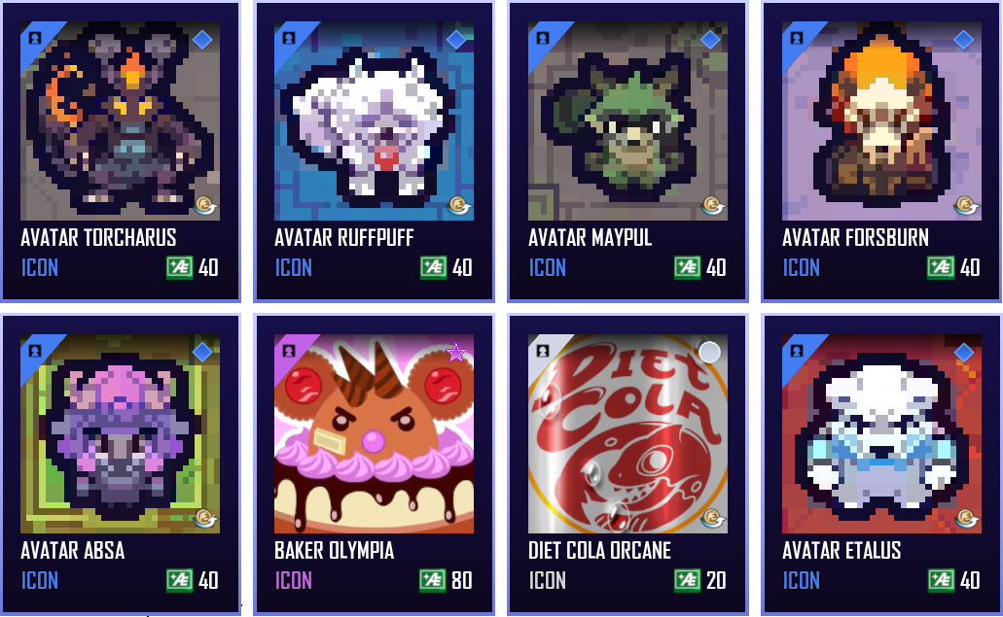Click the blue diamond rarity icon on Avatar Torcharus
The width and height of the screenshot is (1003, 617).
click(202, 40)
